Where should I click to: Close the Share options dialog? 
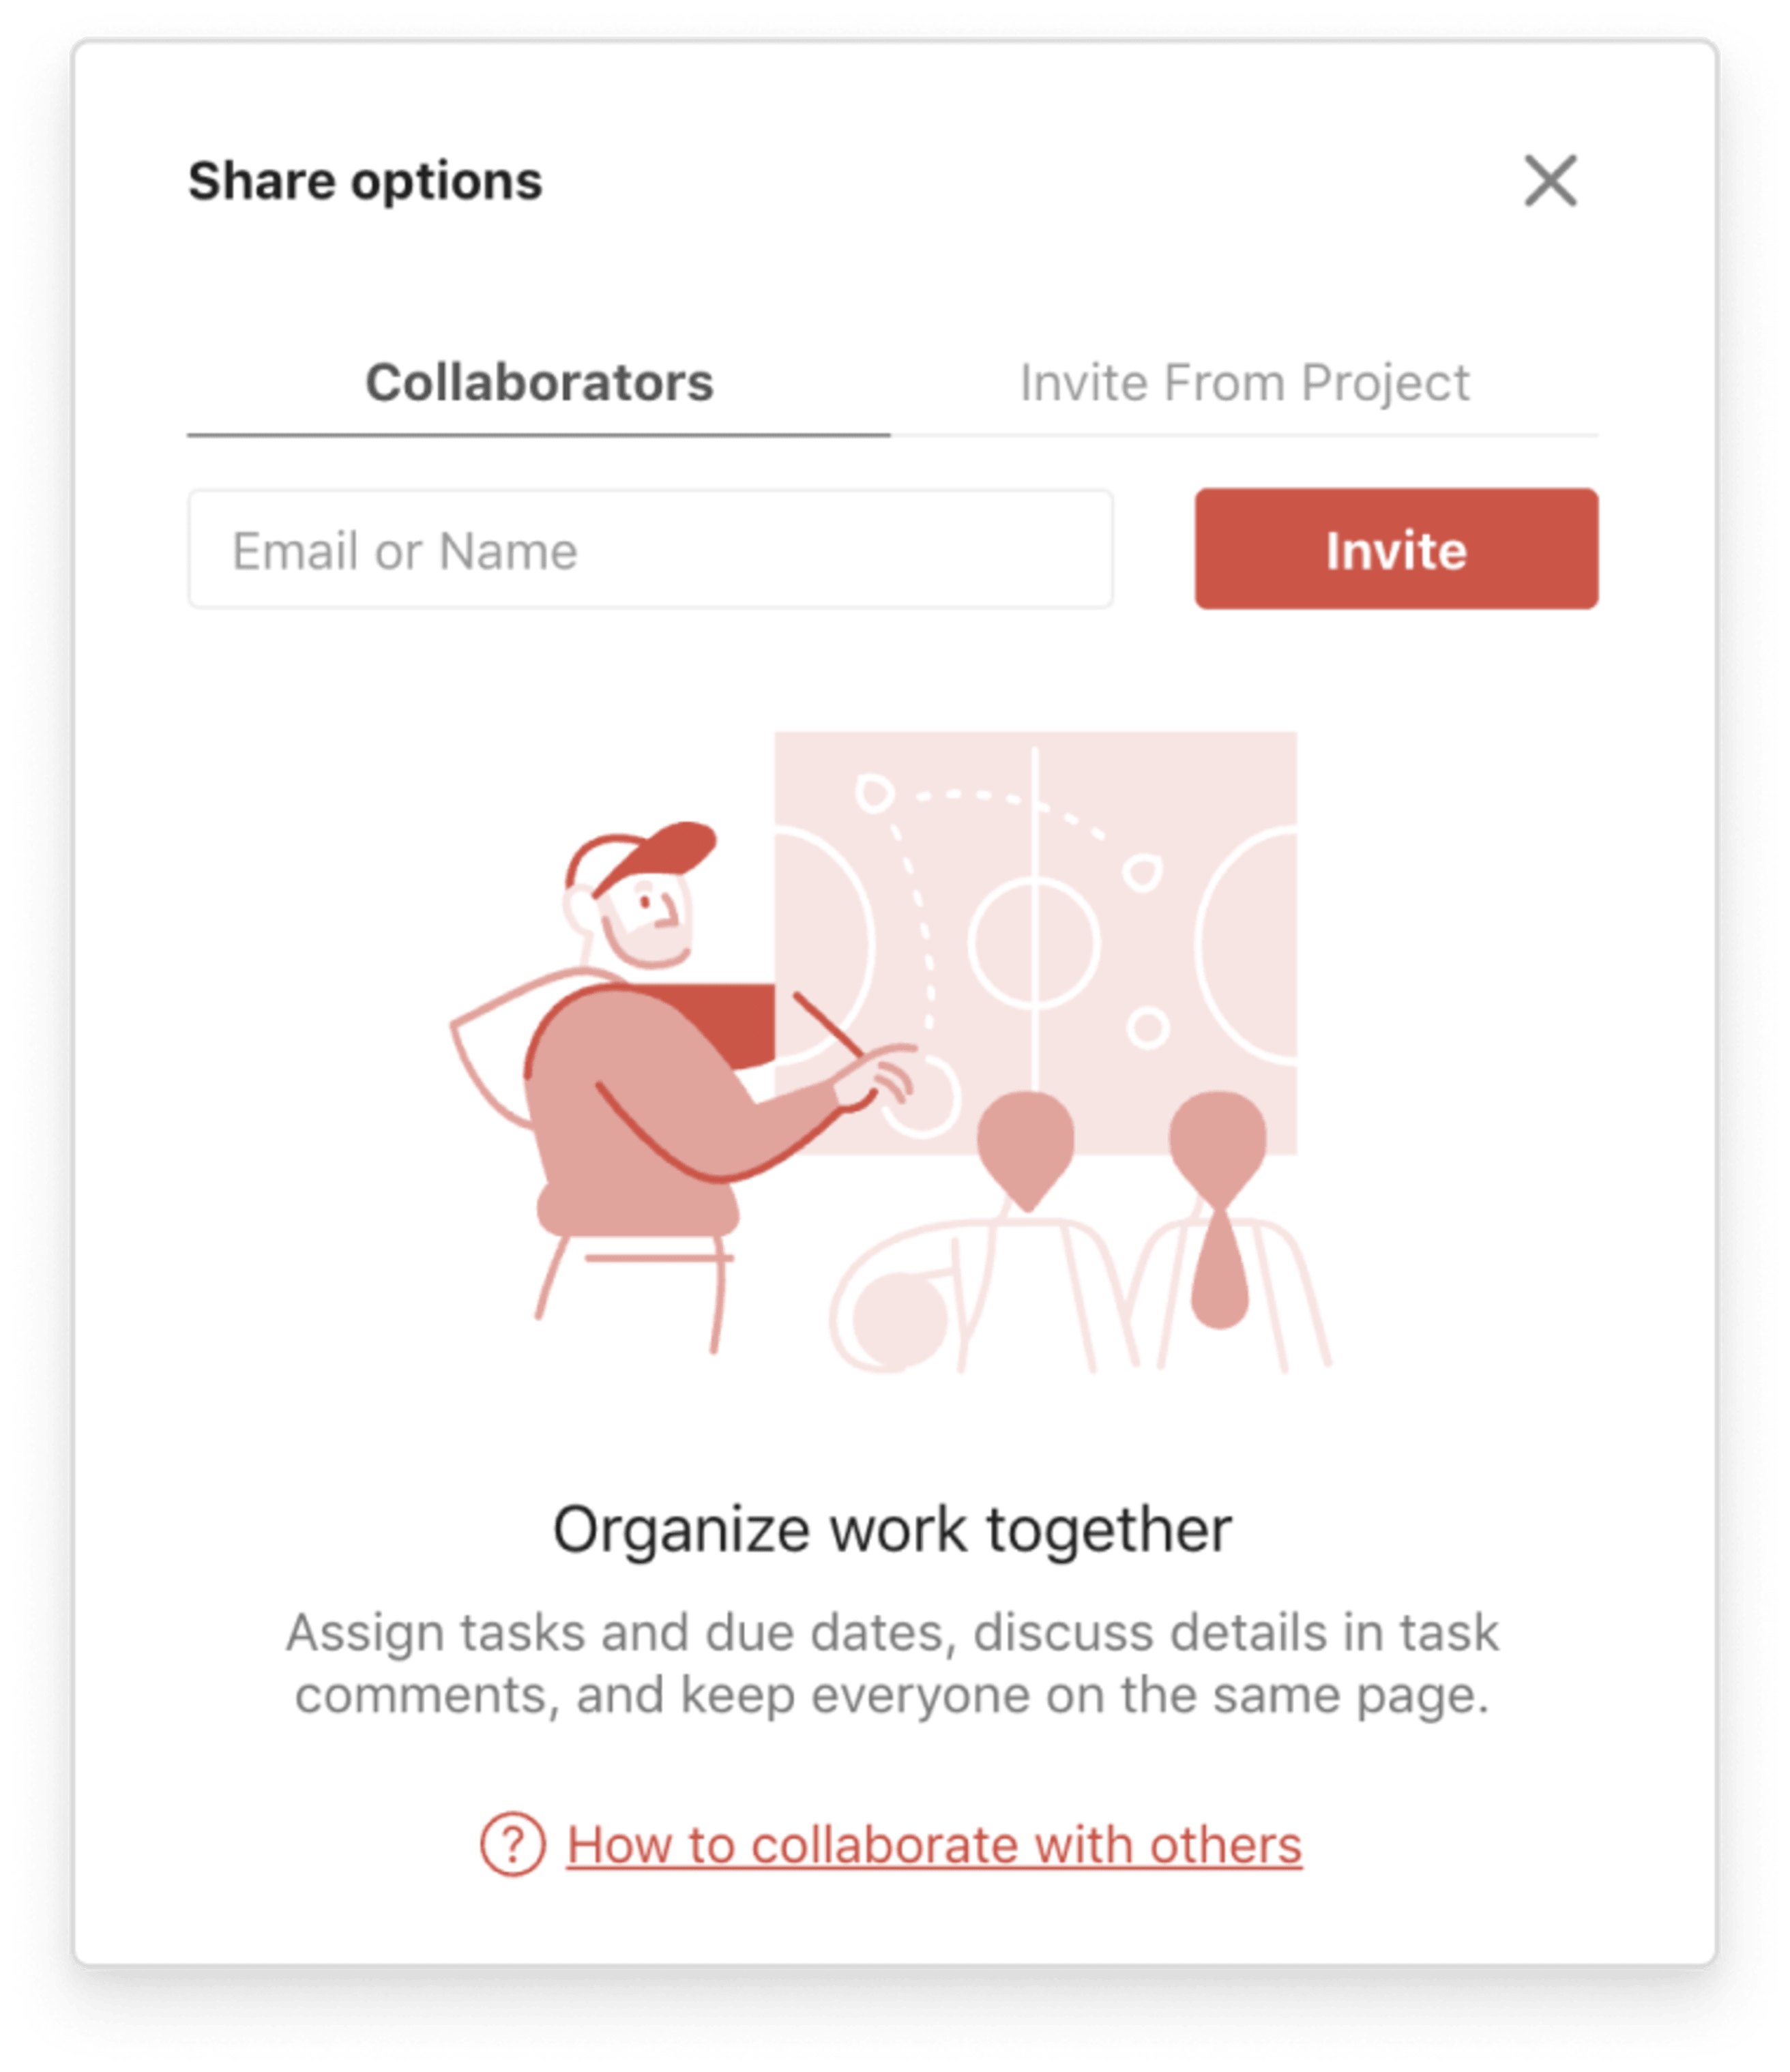(1550, 181)
